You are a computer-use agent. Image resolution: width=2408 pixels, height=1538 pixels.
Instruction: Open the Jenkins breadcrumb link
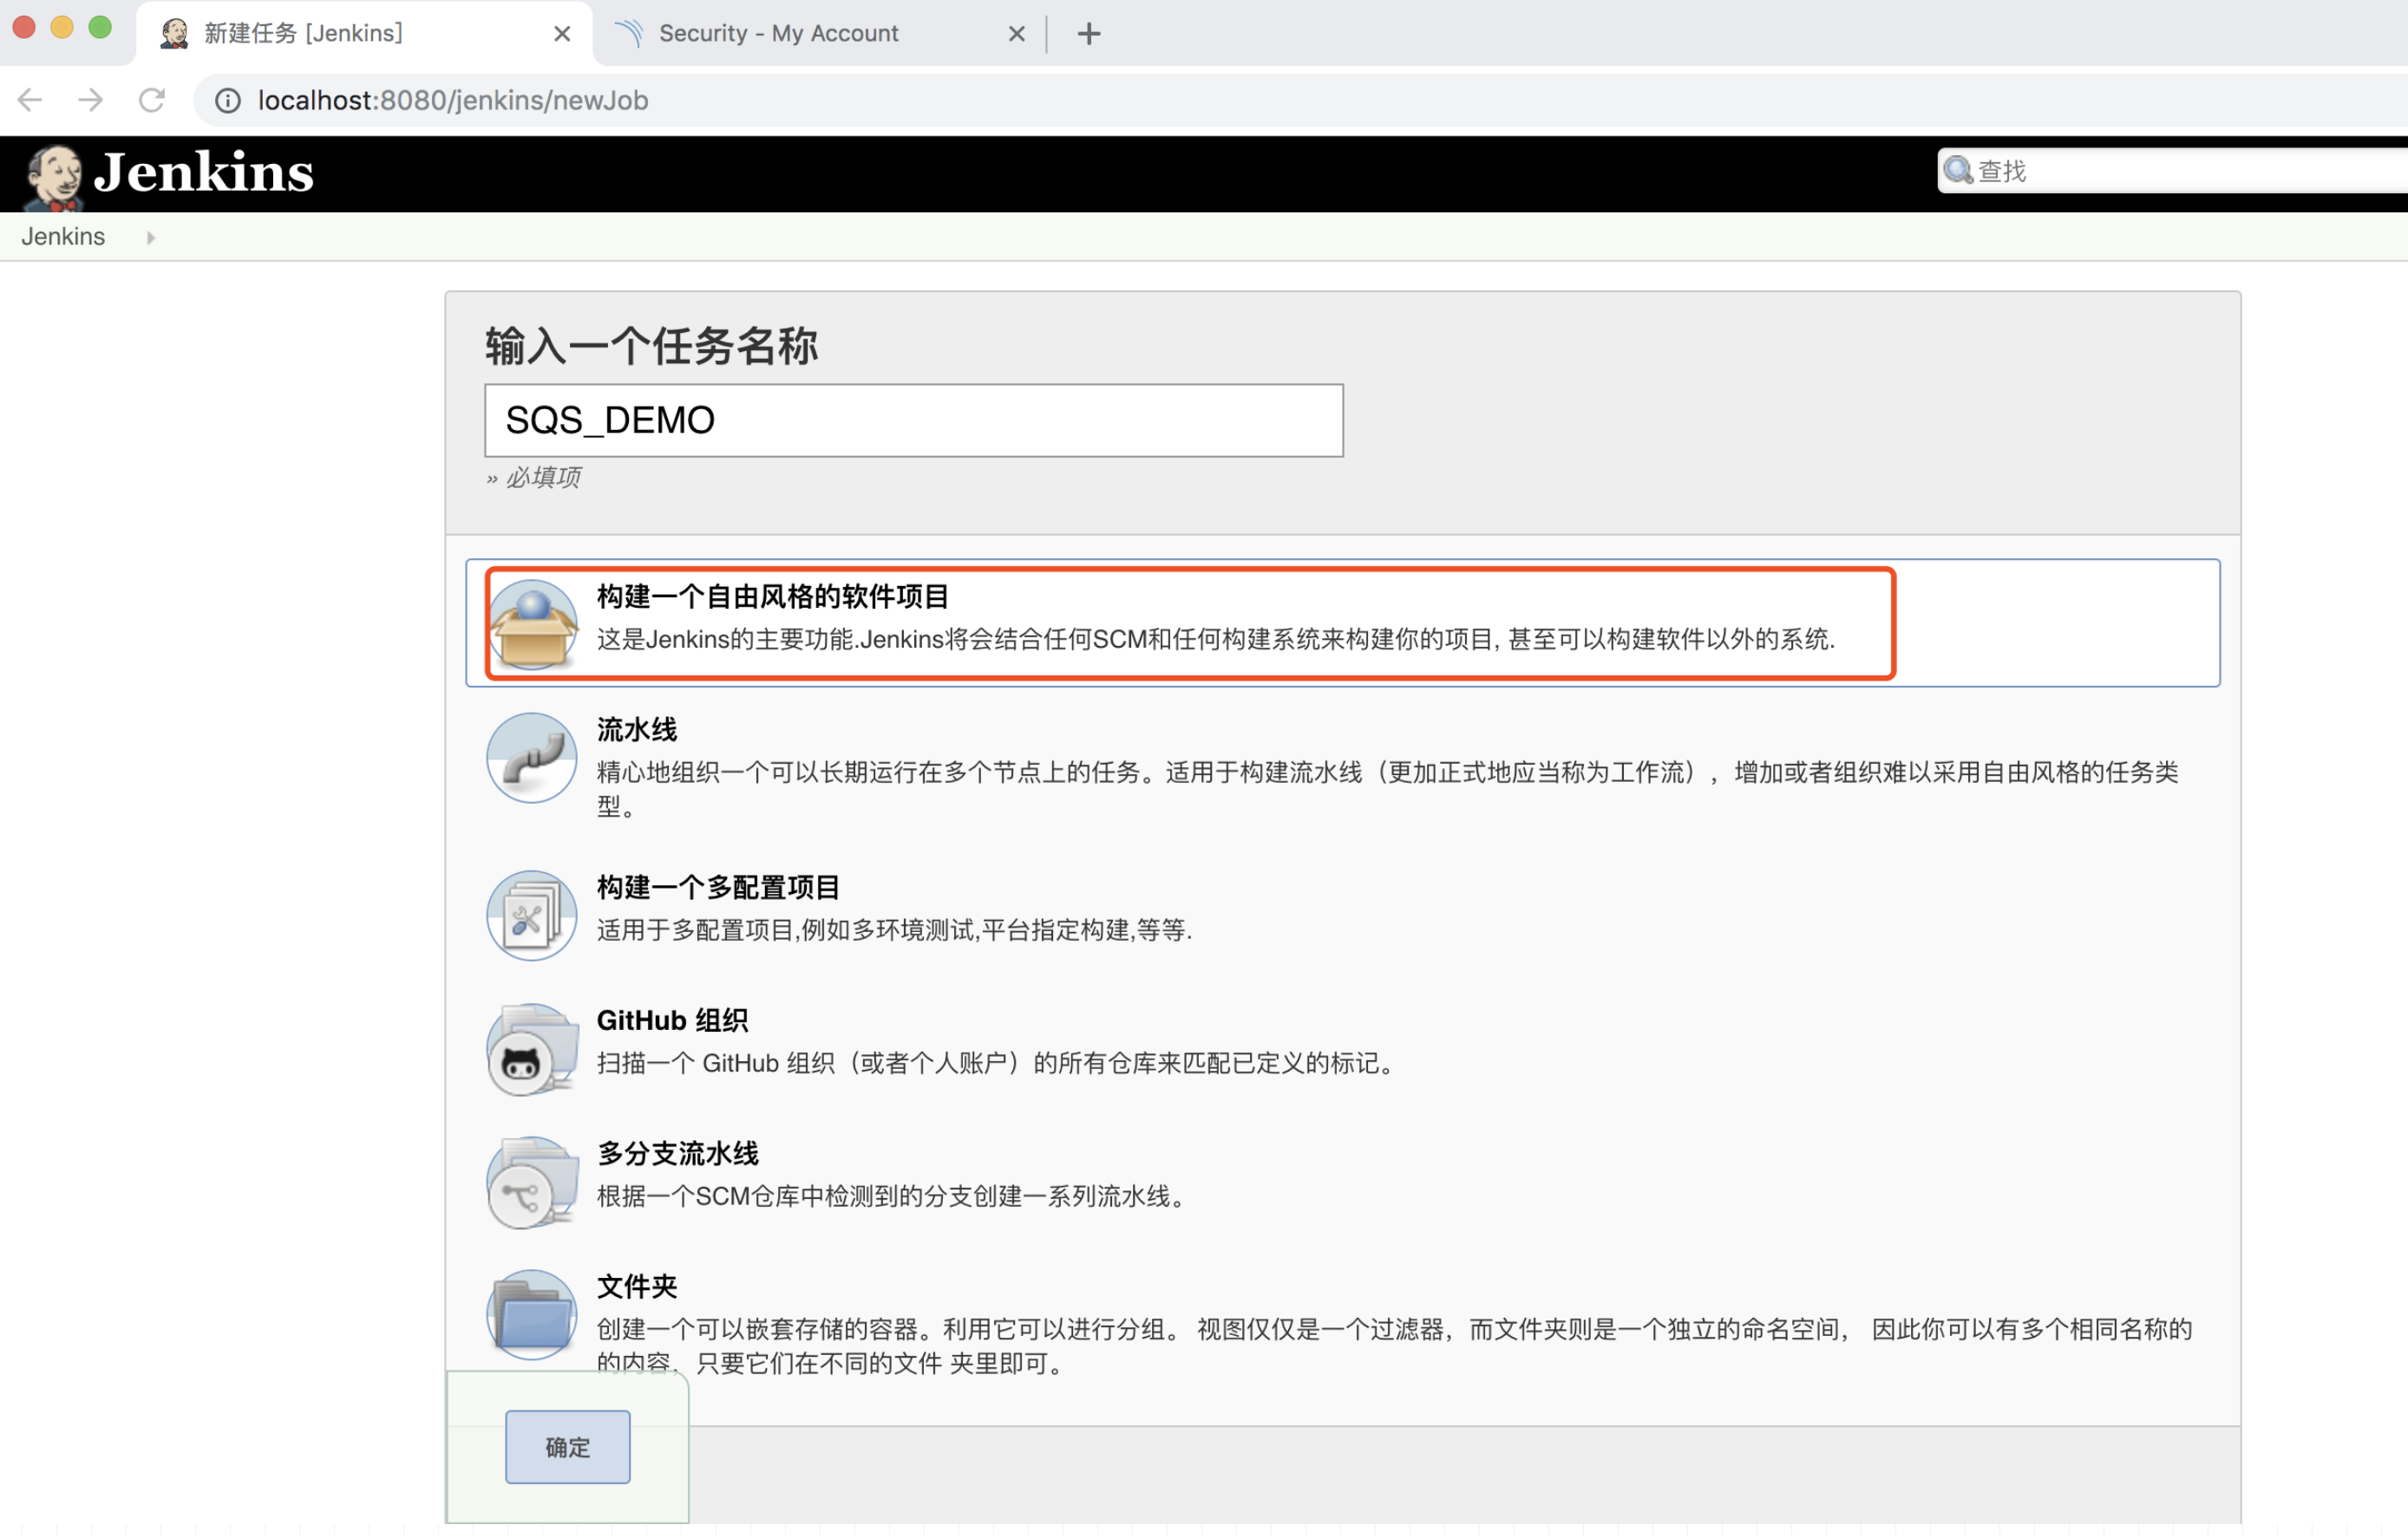[x=63, y=237]
